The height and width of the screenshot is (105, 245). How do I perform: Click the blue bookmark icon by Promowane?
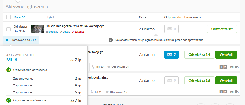pos(7,40)
